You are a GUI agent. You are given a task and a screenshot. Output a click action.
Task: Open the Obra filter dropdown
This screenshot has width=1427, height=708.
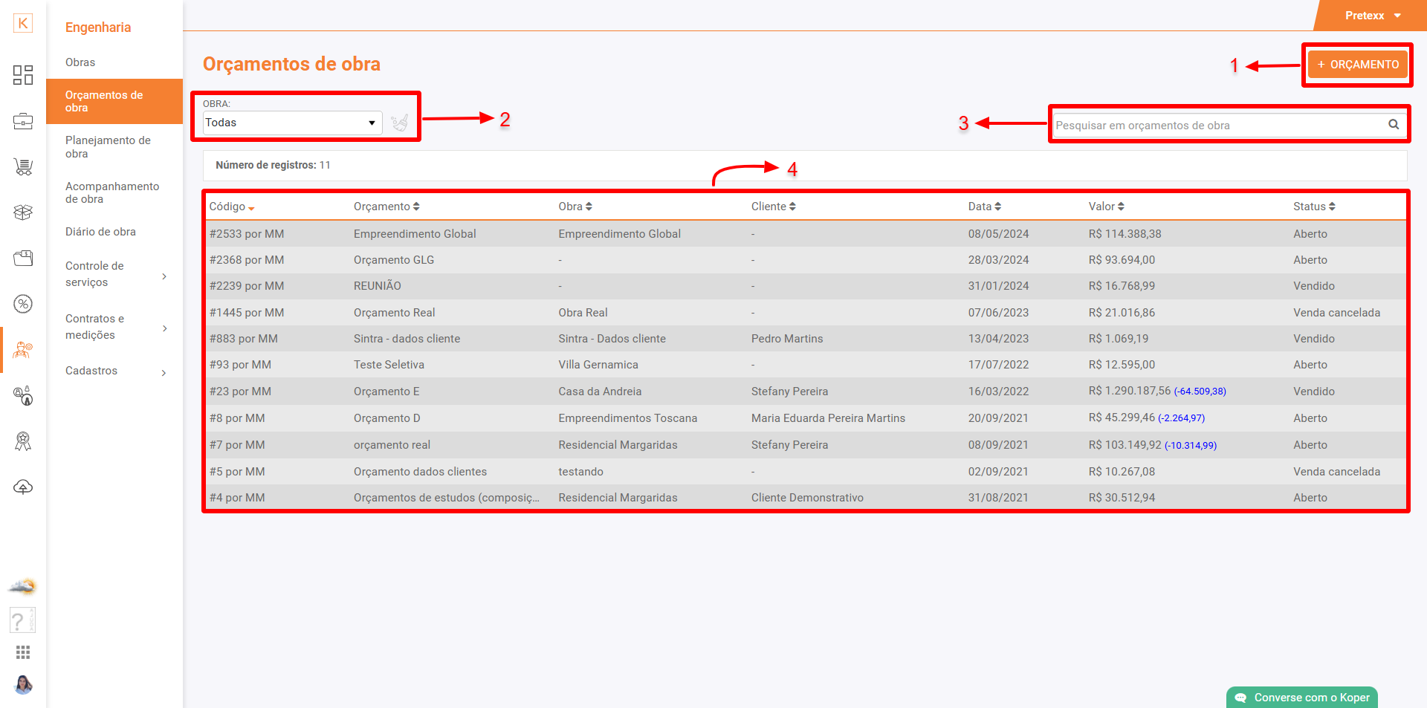[292, 123]
